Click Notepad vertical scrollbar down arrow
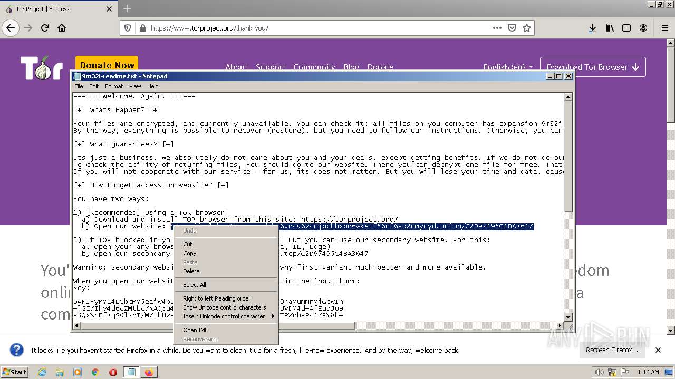This screenshot has width=675, height=379. (568, 317)
